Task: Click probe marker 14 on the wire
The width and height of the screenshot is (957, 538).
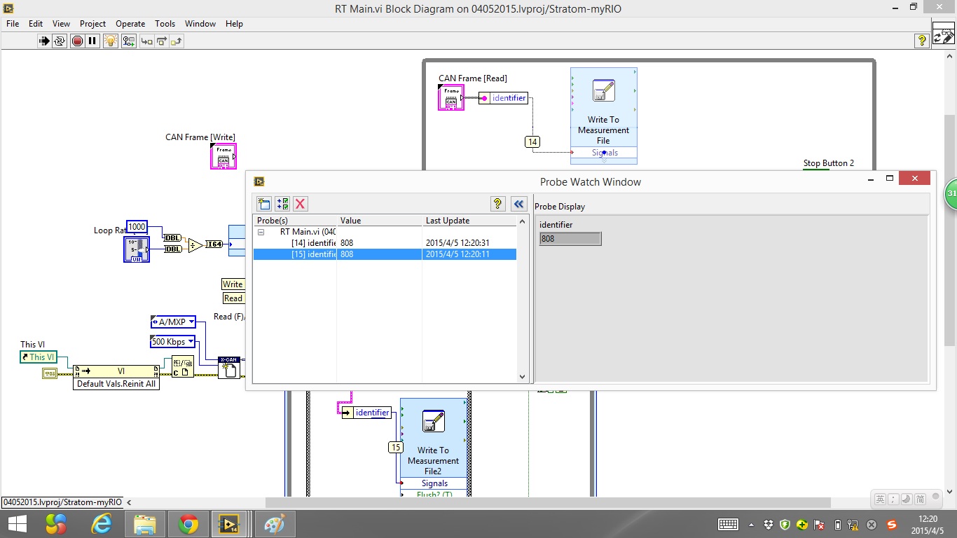Action: click(x=532, y=142)
